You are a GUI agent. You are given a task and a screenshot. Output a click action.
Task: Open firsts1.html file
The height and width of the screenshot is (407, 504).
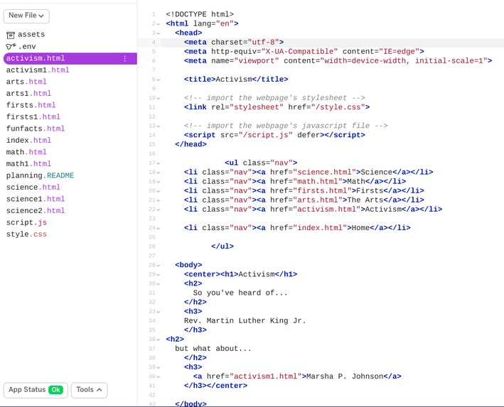pyautogui.click(x=33, y=117)
